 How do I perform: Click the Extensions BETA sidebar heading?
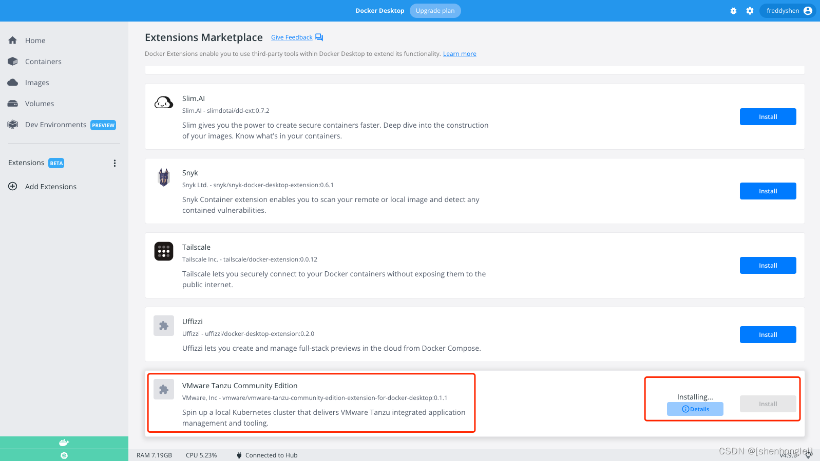(36, 163)
